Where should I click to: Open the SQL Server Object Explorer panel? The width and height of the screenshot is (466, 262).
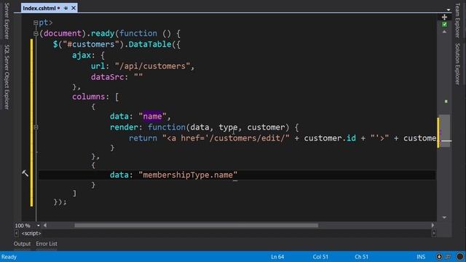[x=7, y=77]
